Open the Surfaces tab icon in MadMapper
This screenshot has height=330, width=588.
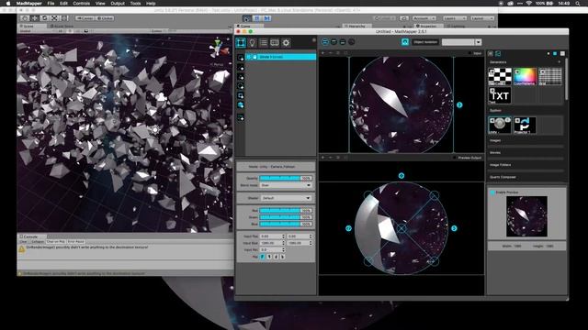coord(241,43)
